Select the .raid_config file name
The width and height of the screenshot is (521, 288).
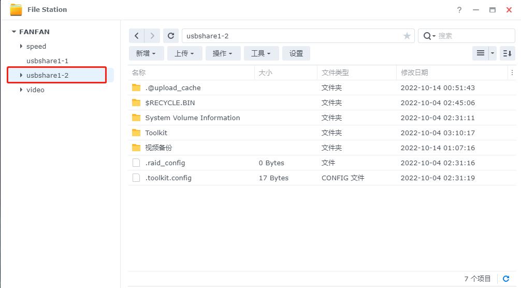165,163
